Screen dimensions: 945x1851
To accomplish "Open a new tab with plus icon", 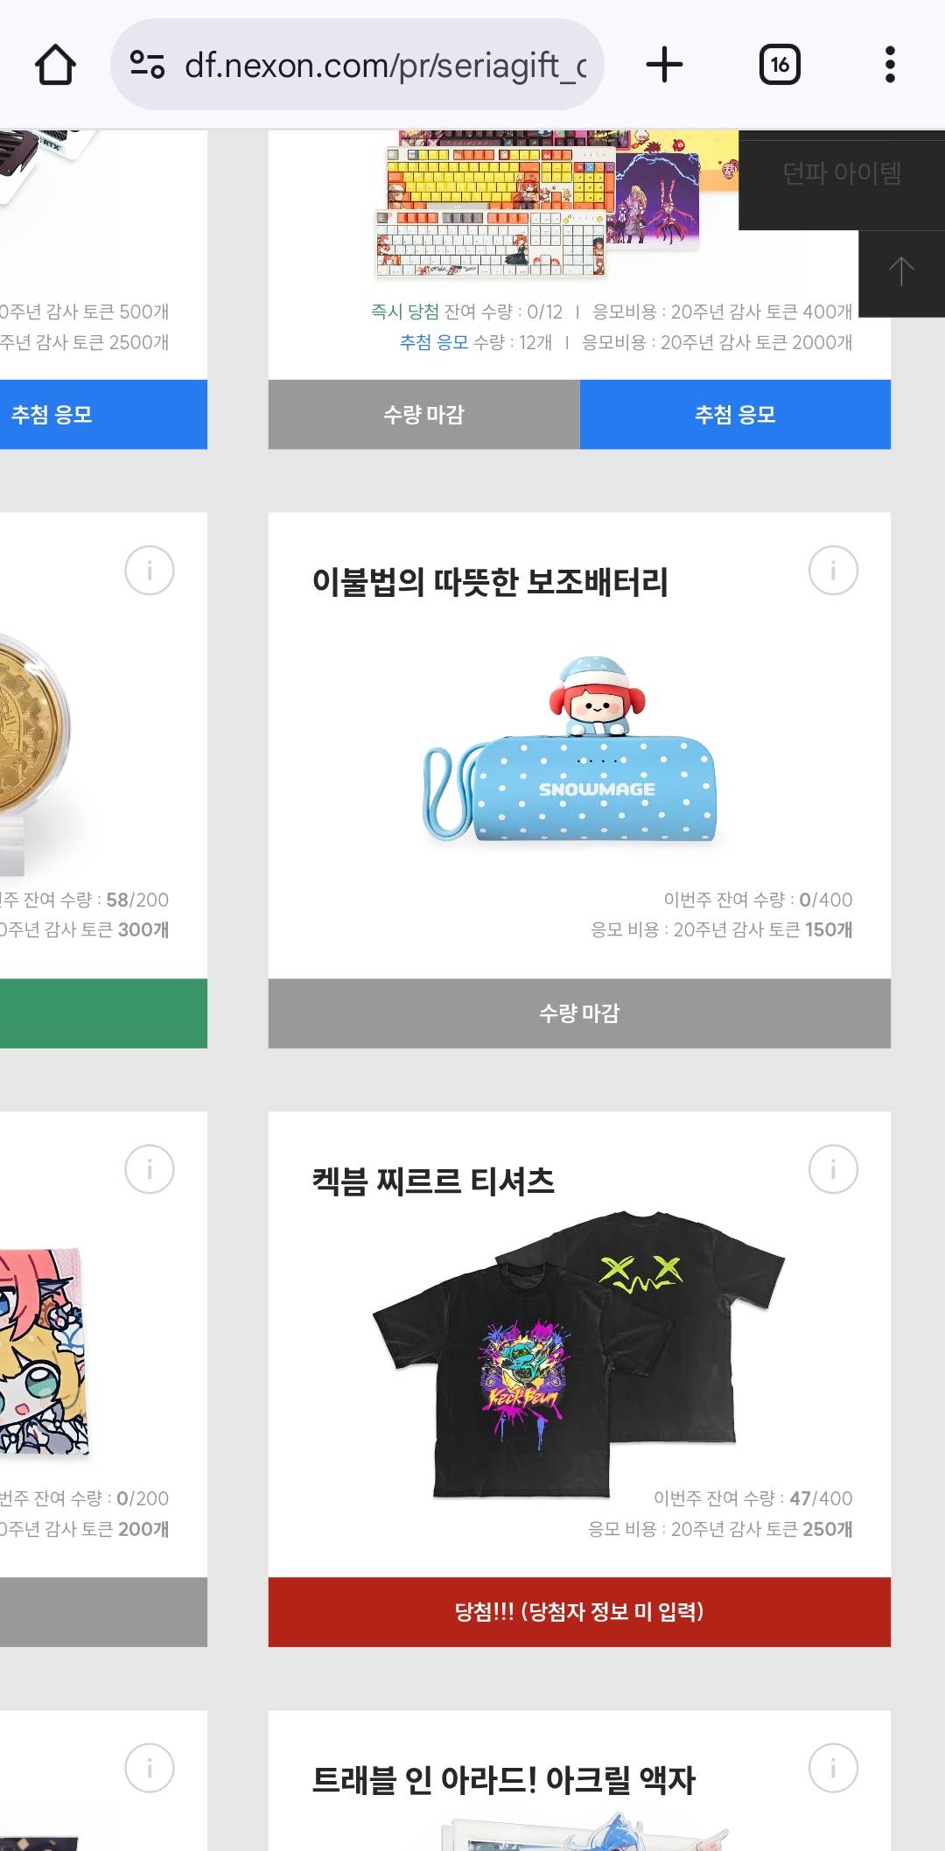I will point(664,65).
